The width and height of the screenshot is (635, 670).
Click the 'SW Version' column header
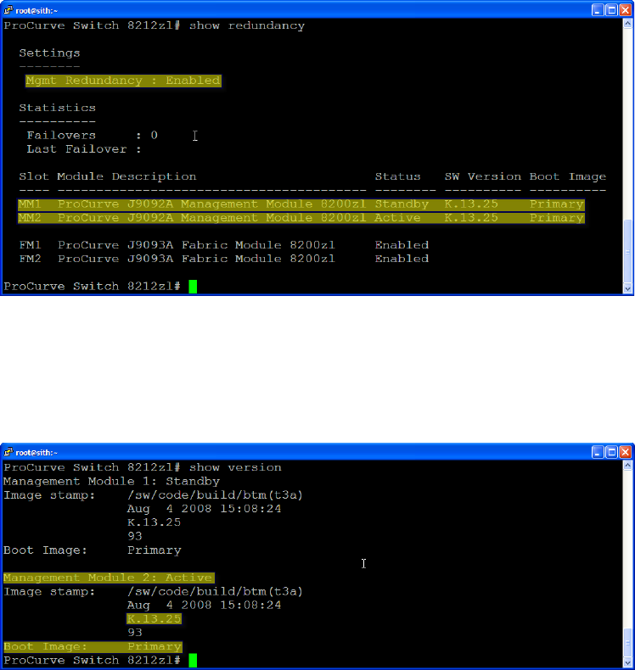coord(483,176)
